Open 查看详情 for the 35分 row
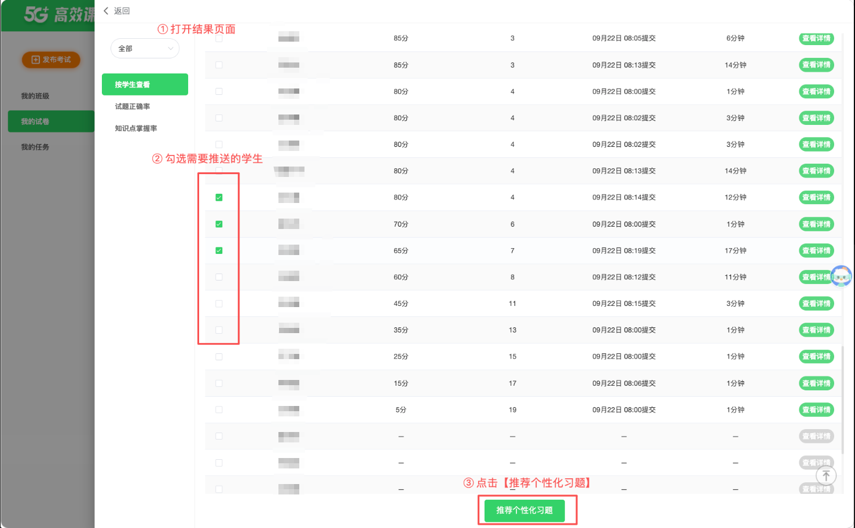The width and height of the screenshot is (855, 528). coord(816,330)
